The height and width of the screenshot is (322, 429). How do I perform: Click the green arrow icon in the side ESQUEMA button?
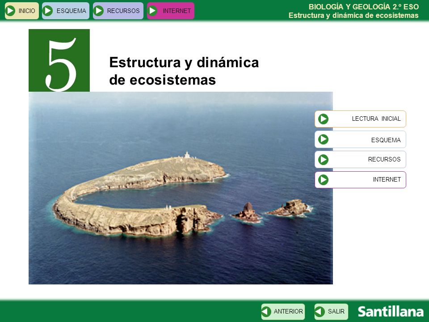point(323,140)
